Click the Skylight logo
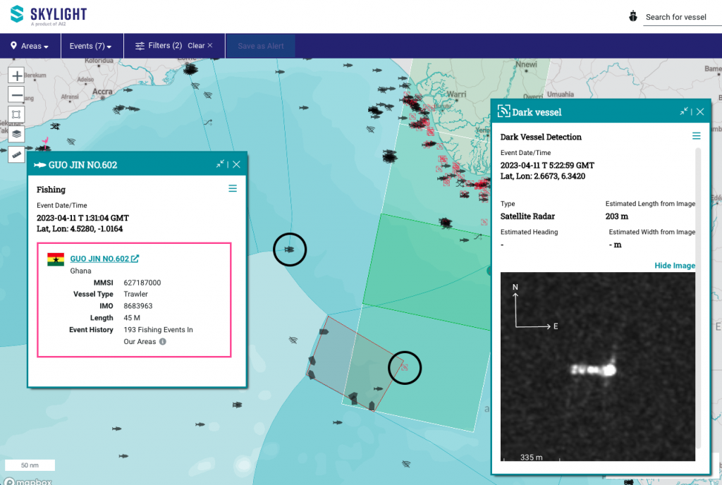 tap(47, 14)
